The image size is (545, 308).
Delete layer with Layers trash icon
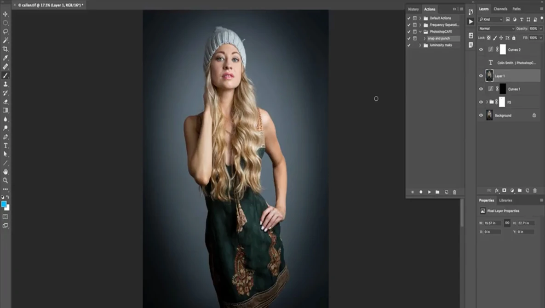click(535, 190)
